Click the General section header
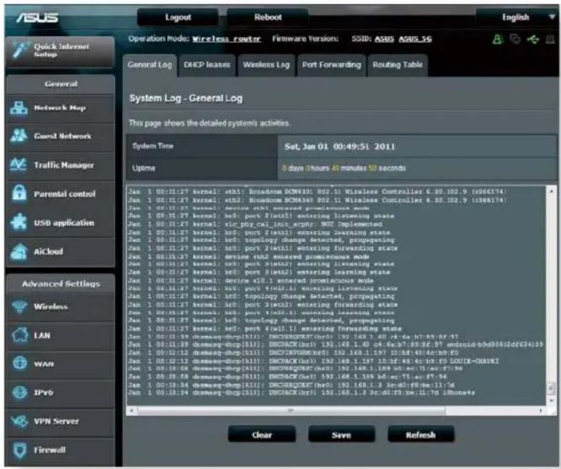 coord(61,84)
